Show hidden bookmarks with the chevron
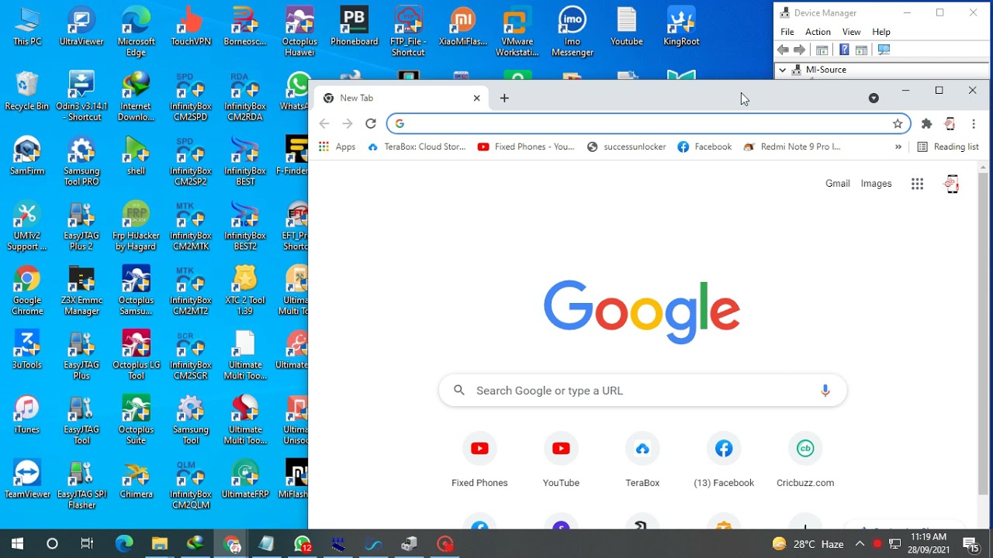Viewport: 993px width, 558px height. pyautogui.click(x=898, y=146)
